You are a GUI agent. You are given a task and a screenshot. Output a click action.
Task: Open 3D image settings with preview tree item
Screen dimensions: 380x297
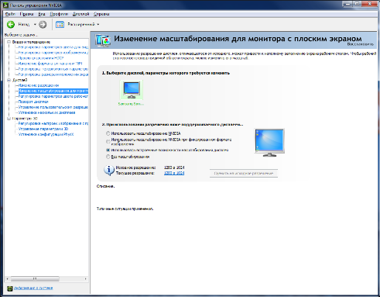click(x=53, y=123)
